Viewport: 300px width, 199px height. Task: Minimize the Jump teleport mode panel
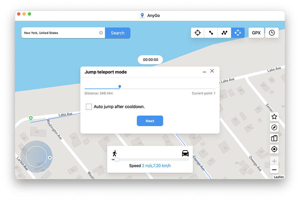click(204, 72)
